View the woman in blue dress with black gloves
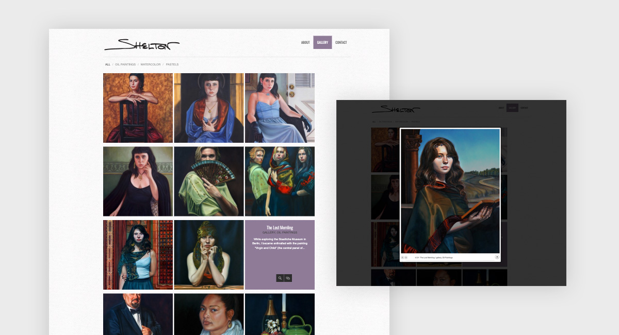This screenshot has width=619, height=335. 280,108
